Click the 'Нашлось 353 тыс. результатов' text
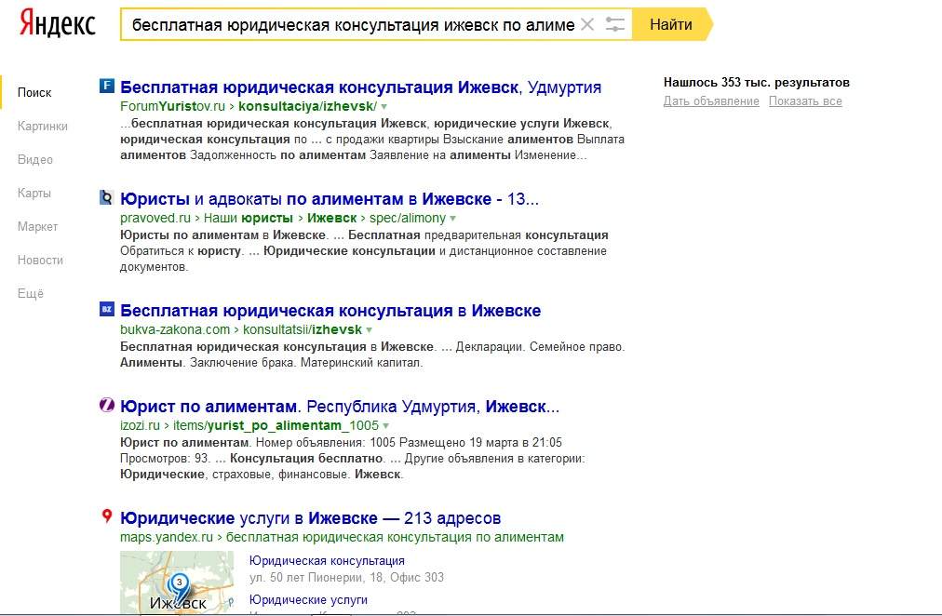This screenshot has width=942, height=616. [757, 82]
